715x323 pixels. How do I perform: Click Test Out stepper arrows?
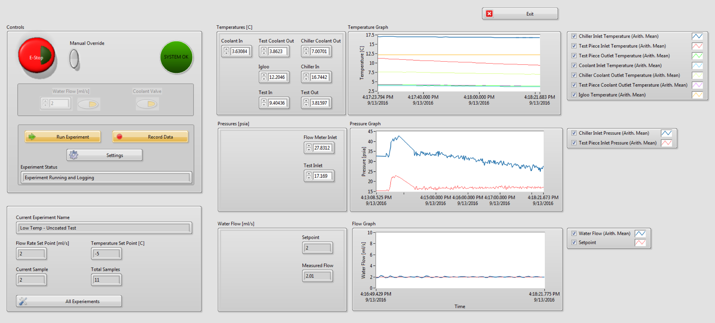coord(306,103)
